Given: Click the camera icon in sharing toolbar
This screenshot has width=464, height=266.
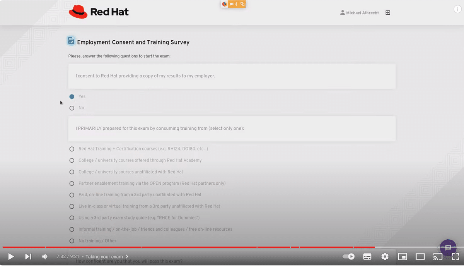Looking at the screenshot, I should click(231, 4).
